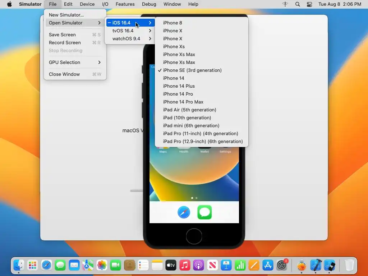This screenshot has height=276, width=368.
Task: Open the Apple menu
Action: click(x=9, y=4)
